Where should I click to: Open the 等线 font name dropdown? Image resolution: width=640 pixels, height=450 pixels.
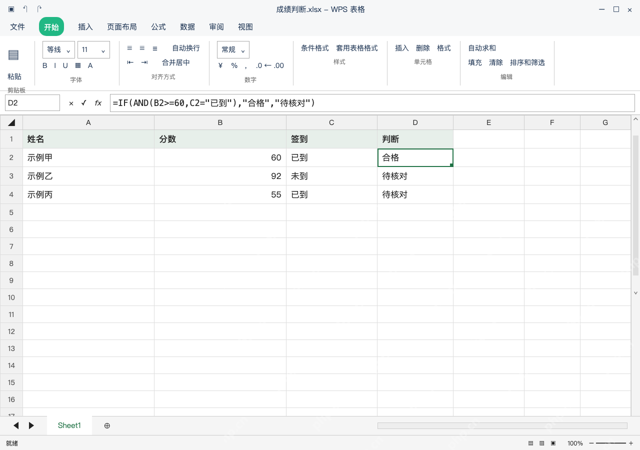pos(58,49)
